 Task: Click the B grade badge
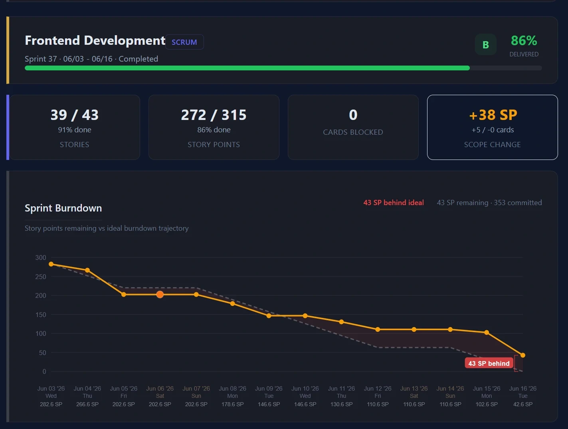[486, 45]
